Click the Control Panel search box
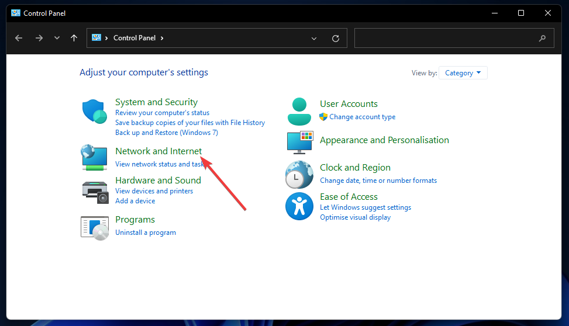 (x=447, y=38)
